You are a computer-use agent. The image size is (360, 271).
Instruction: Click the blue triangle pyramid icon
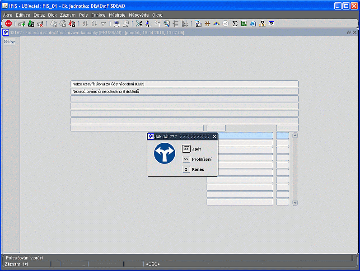tap(216, 23)
